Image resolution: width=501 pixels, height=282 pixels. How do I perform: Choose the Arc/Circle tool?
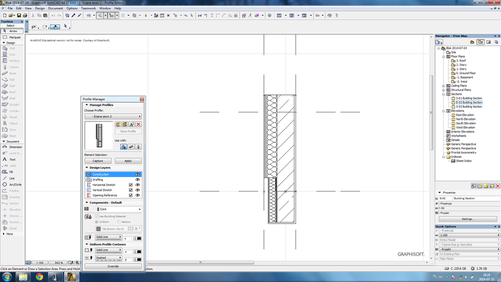tap(12, 185)
